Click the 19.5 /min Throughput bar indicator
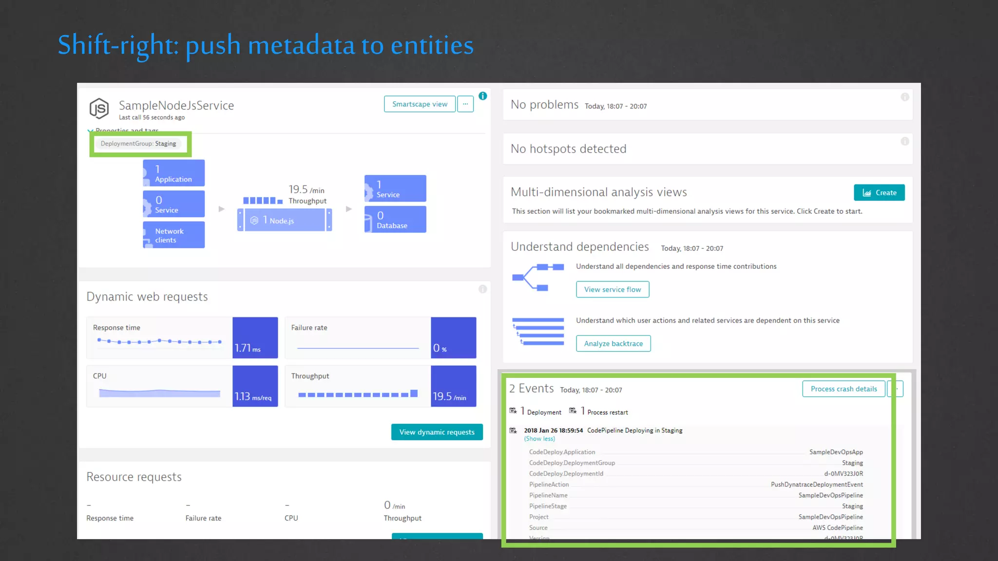Viewport: 998px width, 561px height. click(263, 201)
